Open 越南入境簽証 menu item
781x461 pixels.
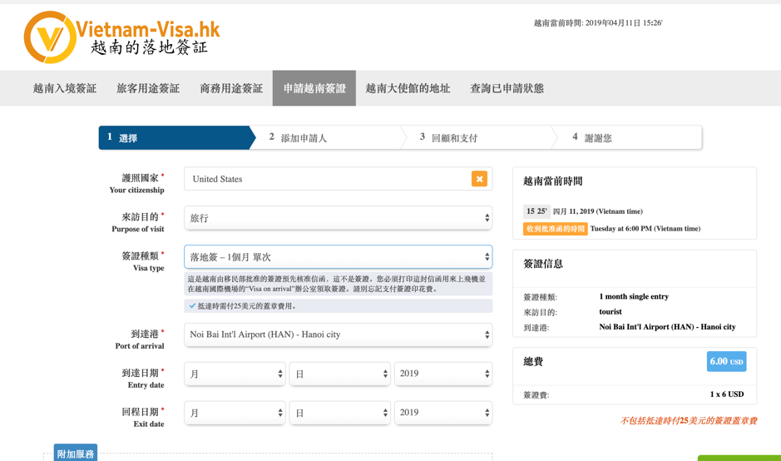click(x=65, y=88)
